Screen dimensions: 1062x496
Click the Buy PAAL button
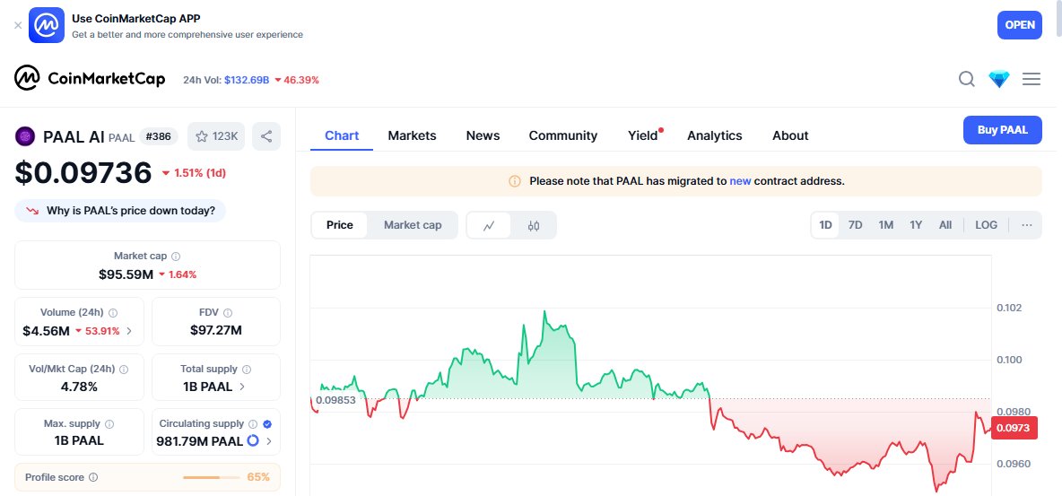tap(1003, 130)
